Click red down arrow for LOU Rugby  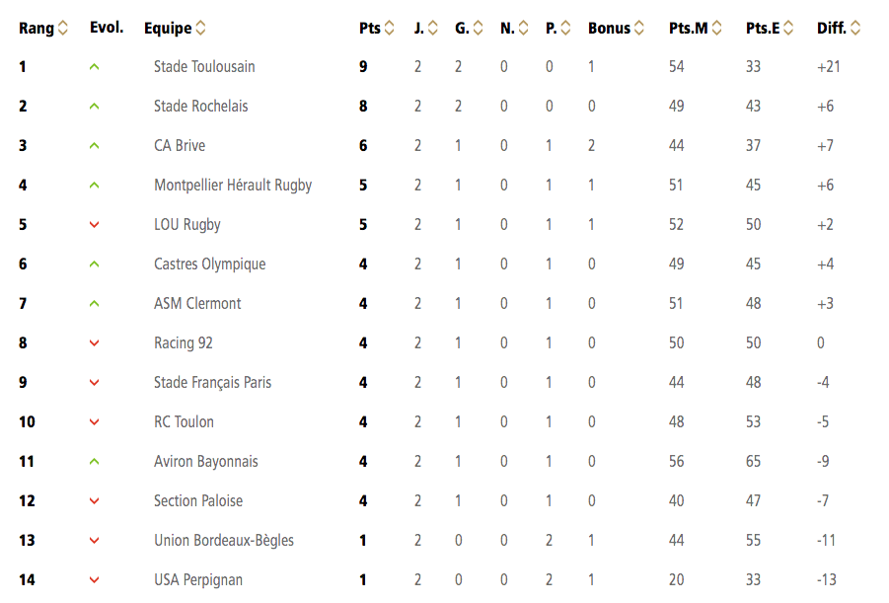94,225
